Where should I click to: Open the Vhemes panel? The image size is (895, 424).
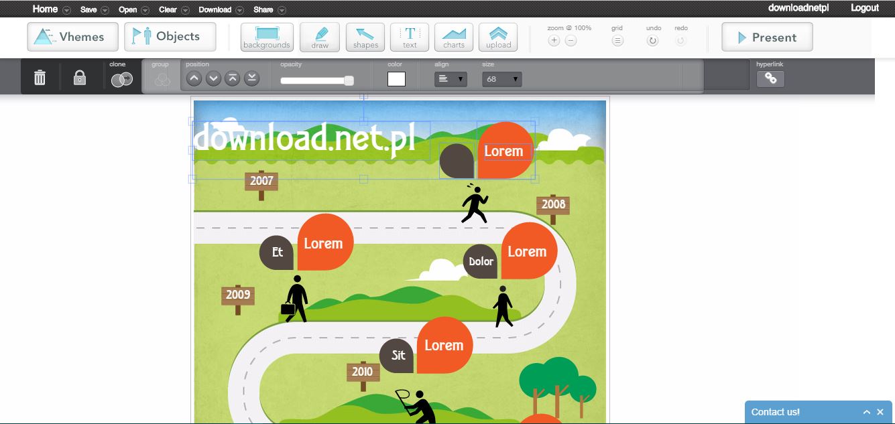click(x=73, y=37)
